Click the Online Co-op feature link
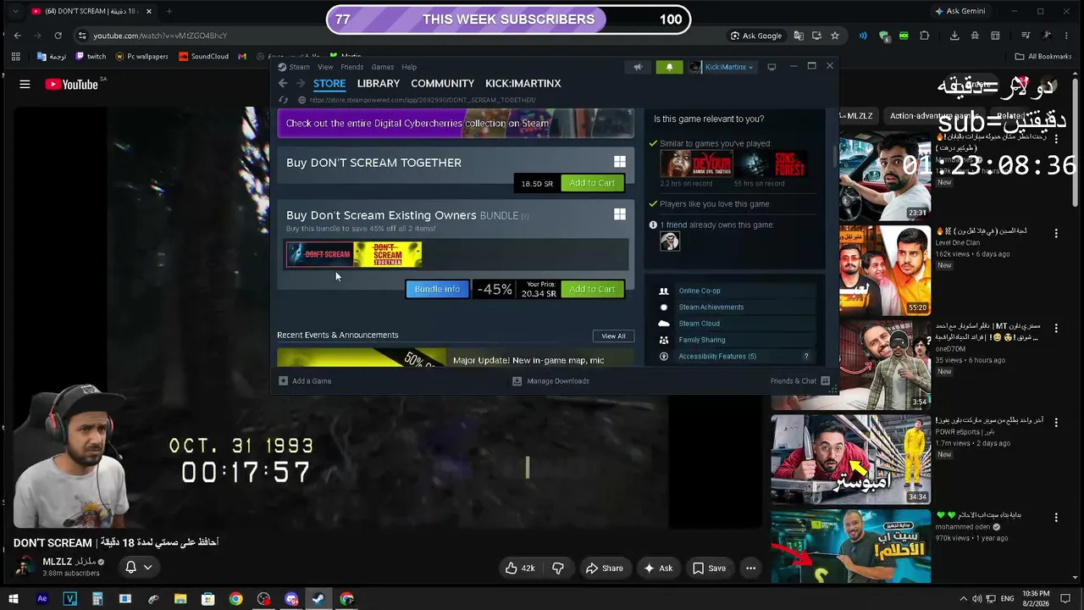The image size is (1084, 610). pos(700,291)
